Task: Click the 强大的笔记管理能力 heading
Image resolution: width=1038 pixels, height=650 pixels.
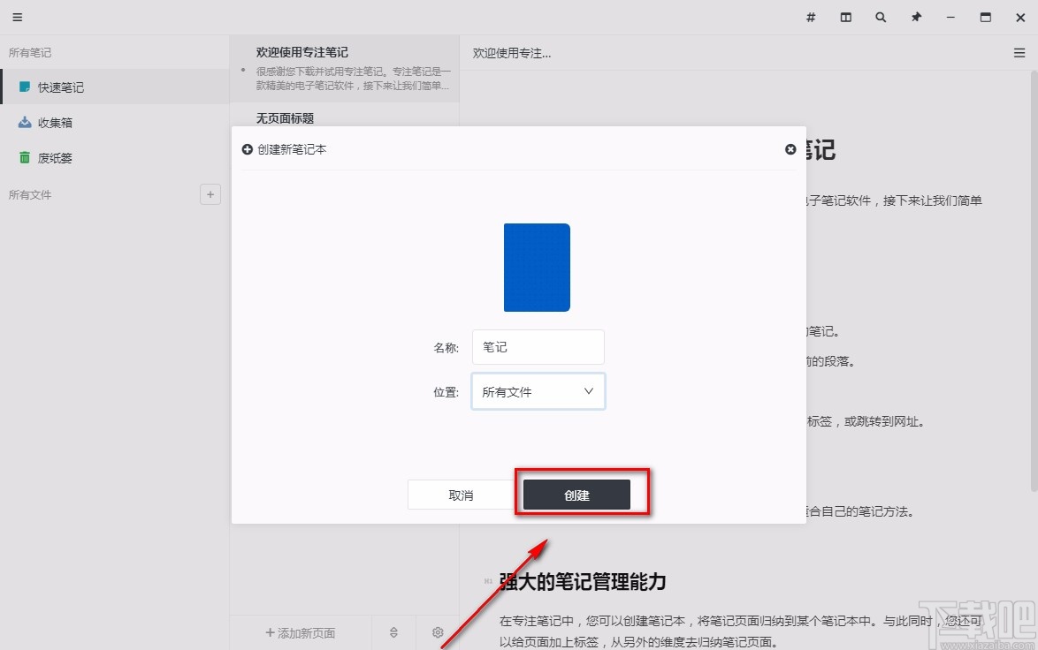Action: pos(583,581)
